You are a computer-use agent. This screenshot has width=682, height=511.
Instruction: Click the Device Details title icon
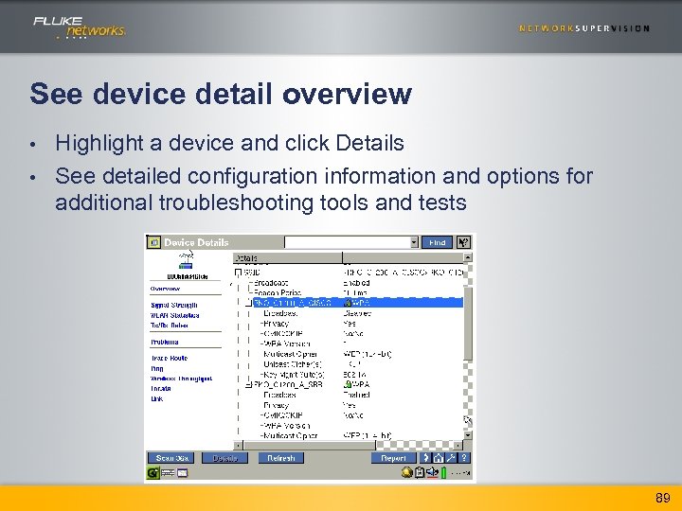coord(154,242)
